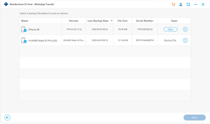This screenshot has width=210, height=124.
Task: Go back with the arrow button
Action: pos(7,117)
